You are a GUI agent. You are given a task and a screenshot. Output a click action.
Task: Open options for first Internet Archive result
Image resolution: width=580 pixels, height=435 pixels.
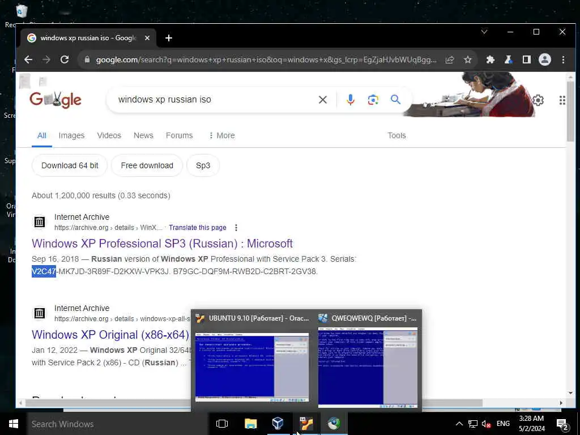click(x=236, y=228)
